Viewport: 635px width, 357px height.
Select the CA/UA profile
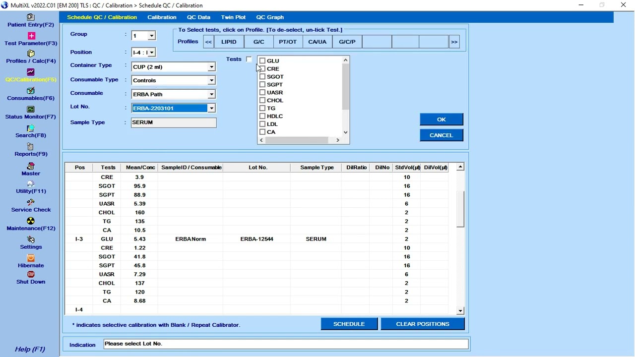click(317, 42)
